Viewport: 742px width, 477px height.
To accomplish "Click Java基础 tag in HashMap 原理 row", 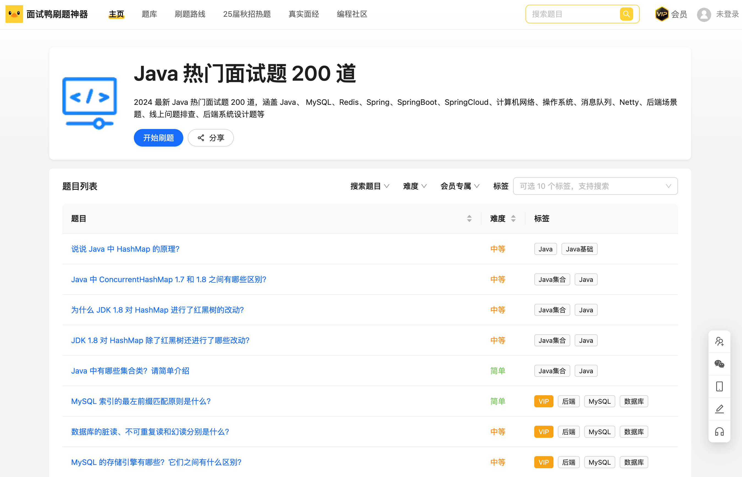I will 579,249.
